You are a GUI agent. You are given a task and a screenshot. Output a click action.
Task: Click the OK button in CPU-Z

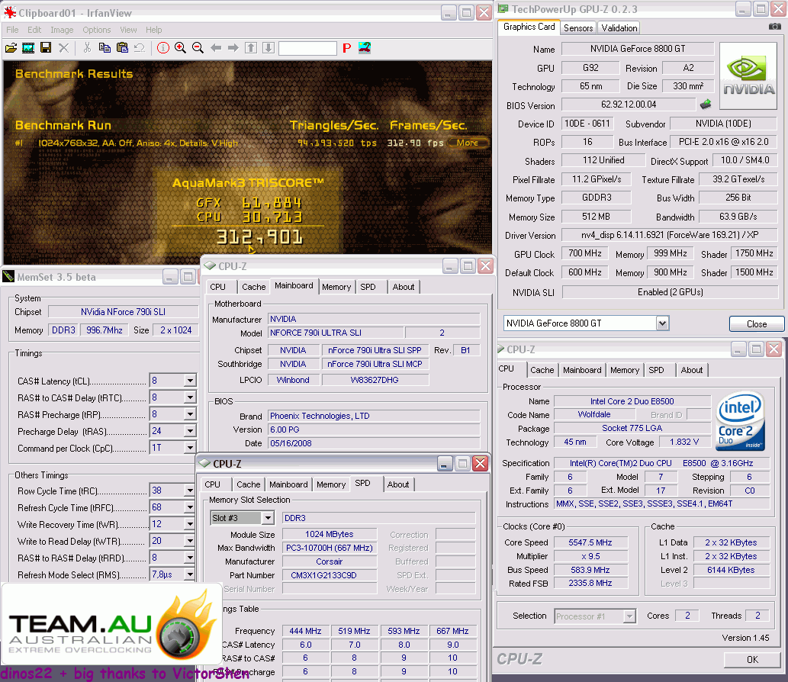coord(752,659)
